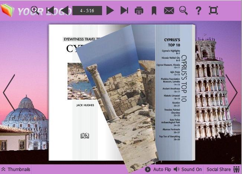
Task: Go to the next page in the toolbar
Action: tap(110, 10)
